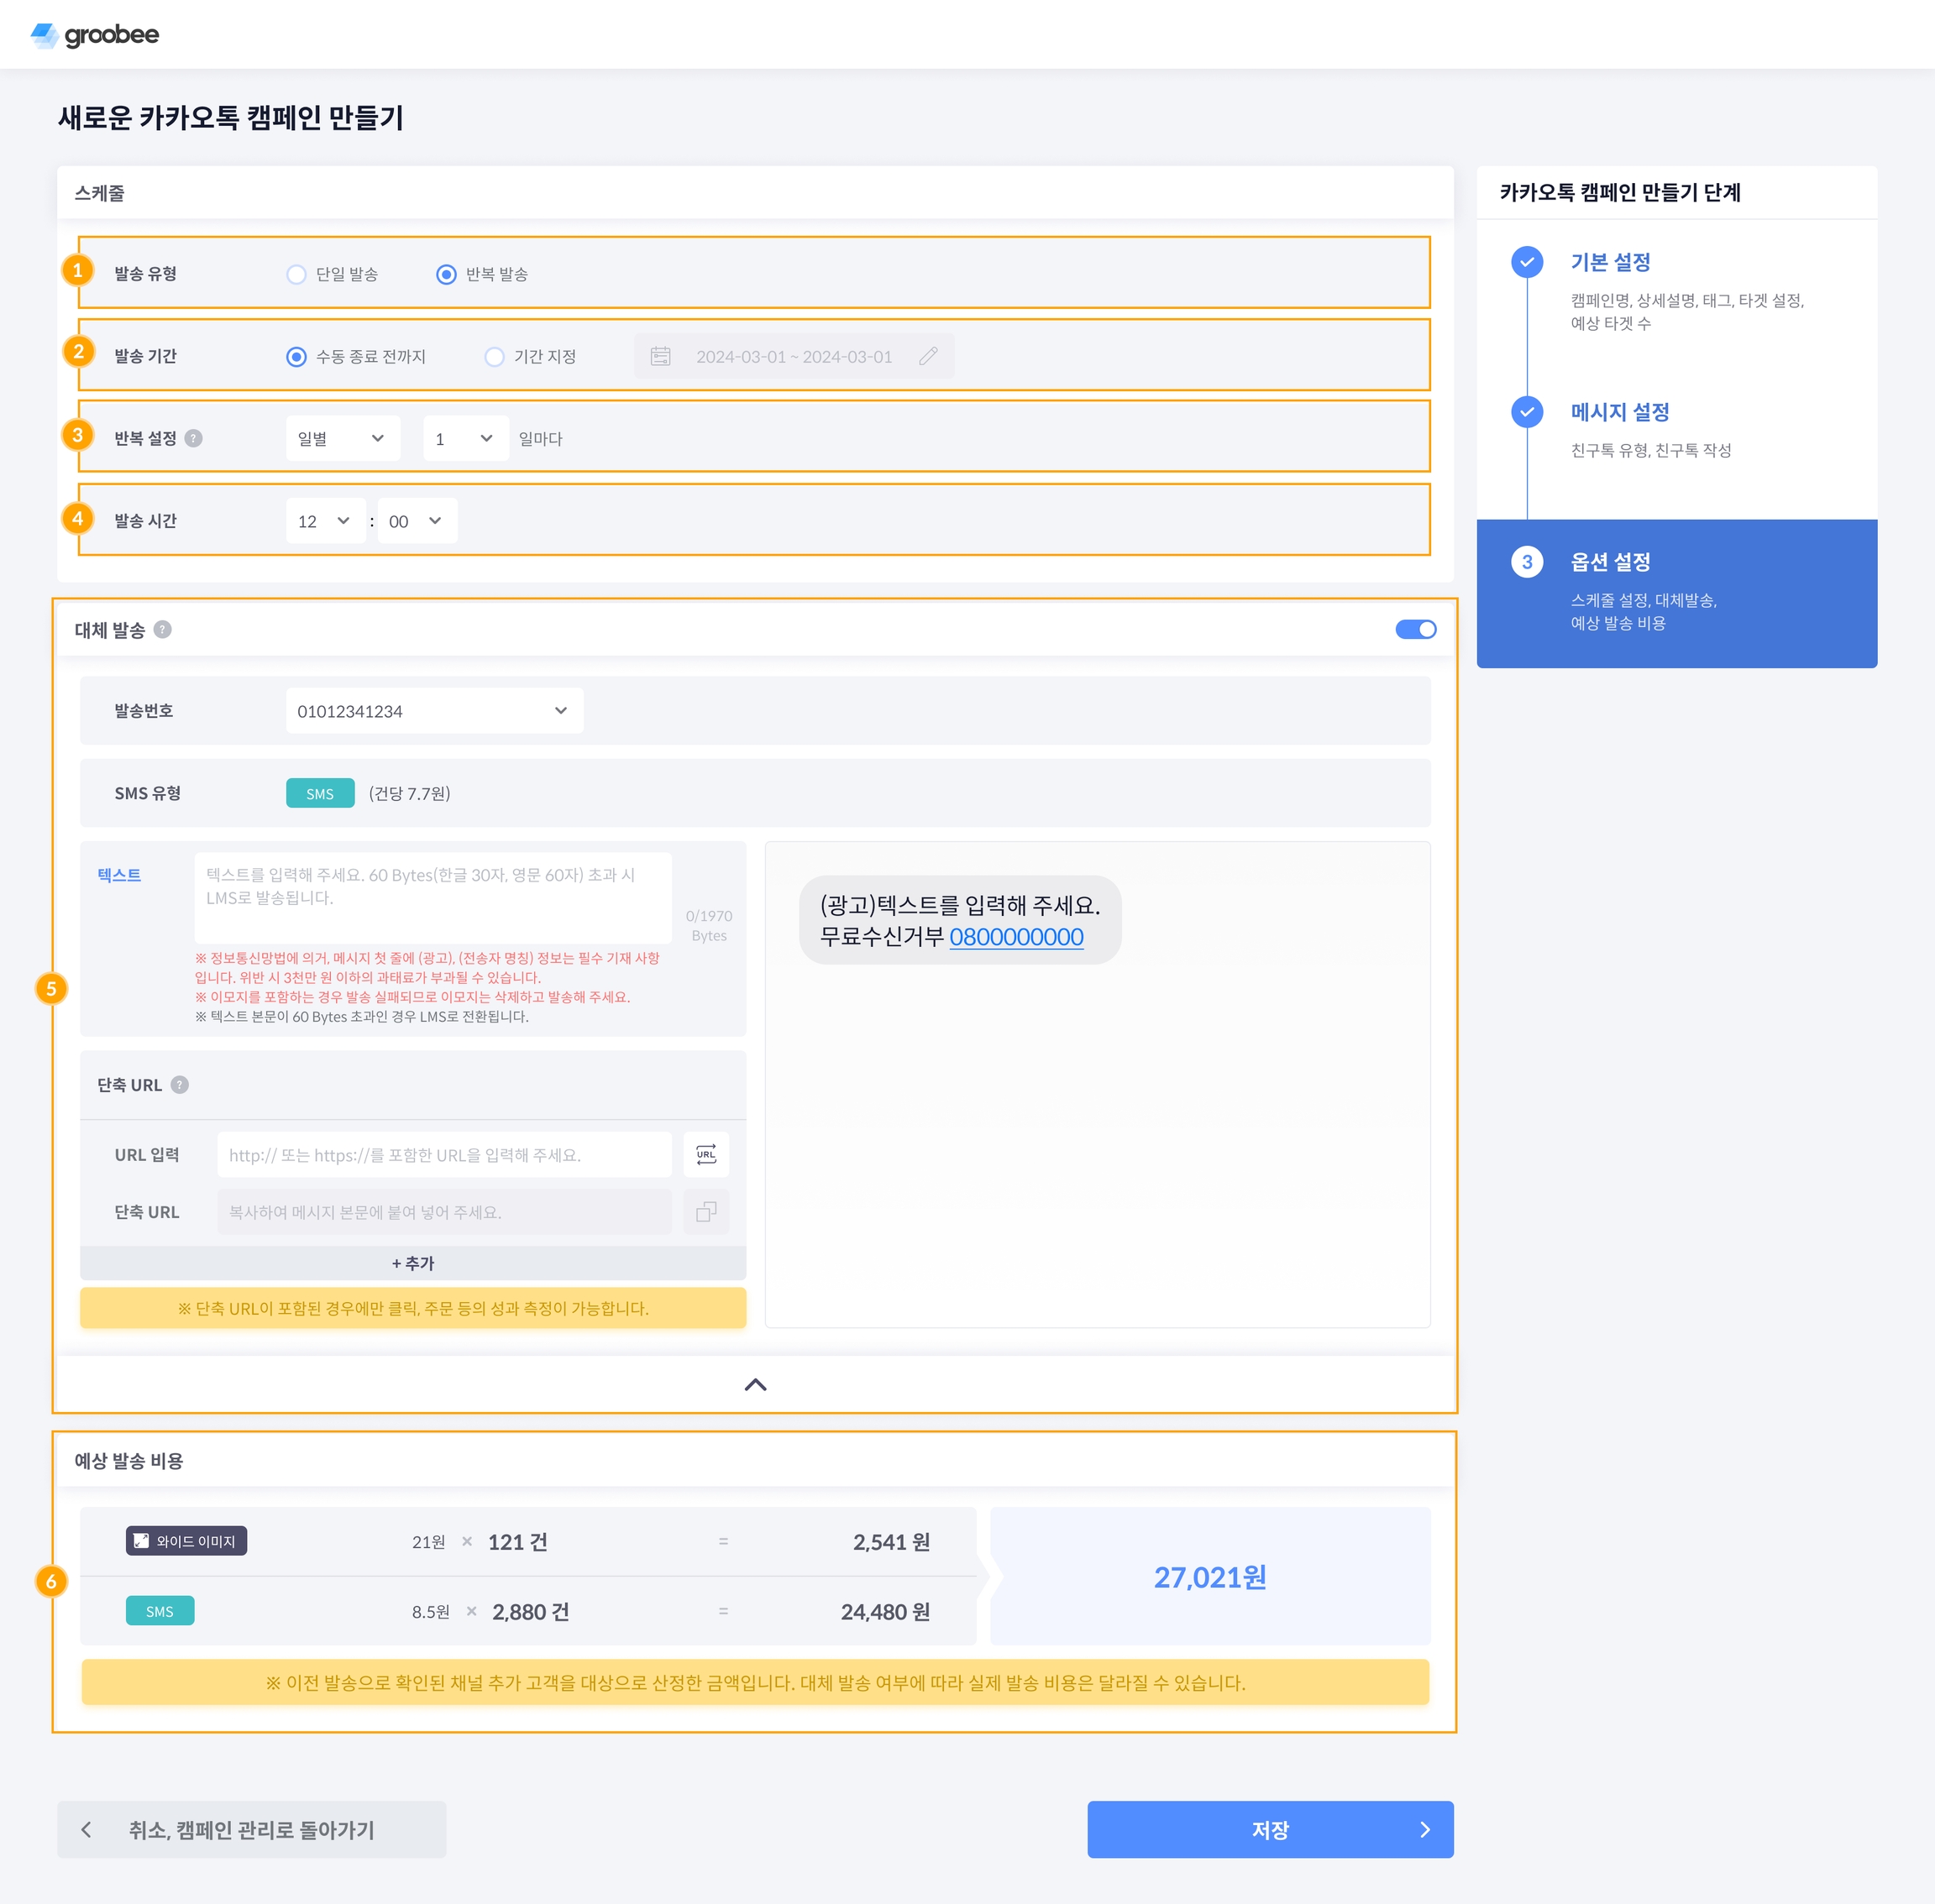Click the calendar icon in date field
The height and width of the screenshot is (1904, 1935).
[x=660, y=357]
